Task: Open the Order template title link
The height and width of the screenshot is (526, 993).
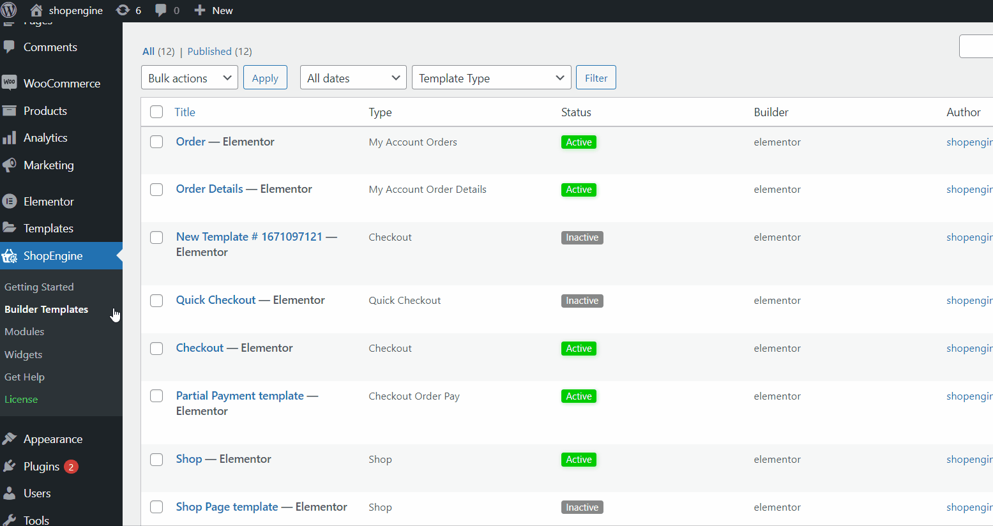Action: click(x=191, y=142)
